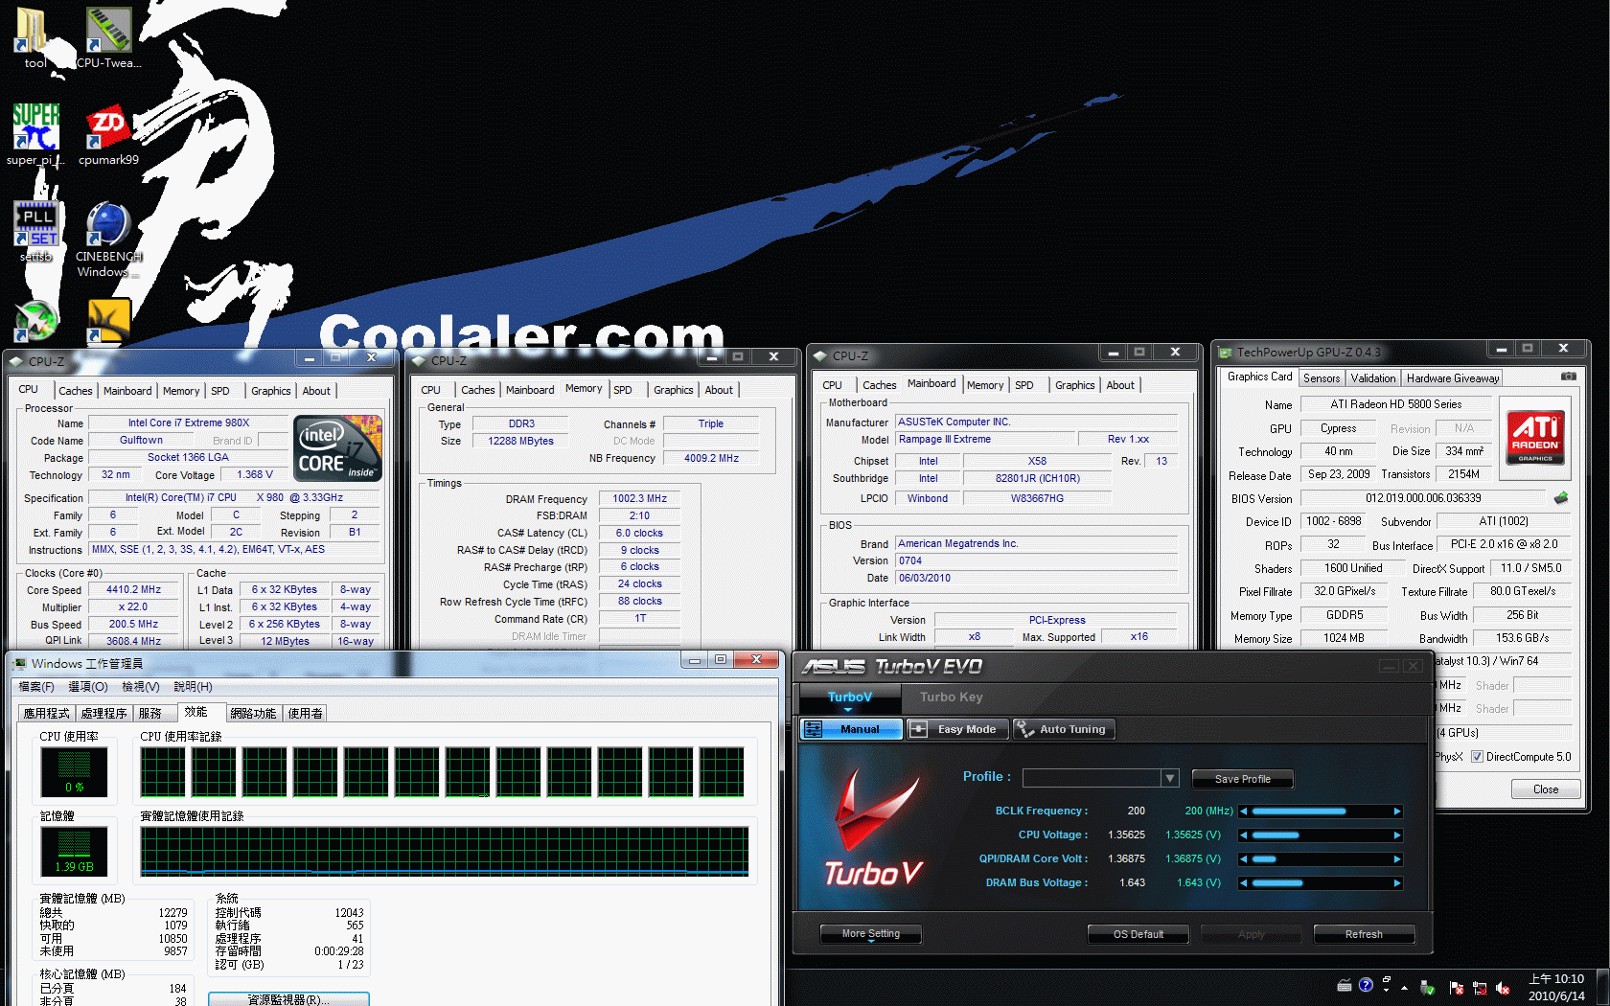Toggle the DirectCompute 5.0 checkbox in GPU-Z
1610x1006 pixels.
pos(1477,757)
